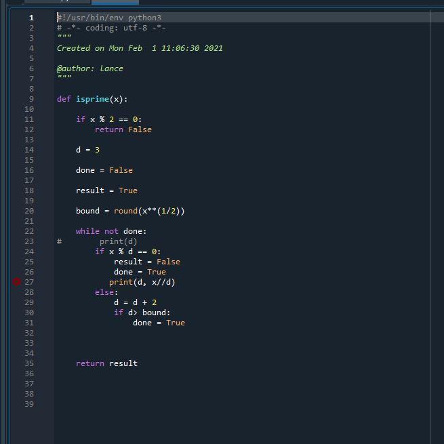Viewport: 444px width, 444px height.
Task: Click the shebang line '#!/usr/bin/env python3'
Action: point(109,18)
